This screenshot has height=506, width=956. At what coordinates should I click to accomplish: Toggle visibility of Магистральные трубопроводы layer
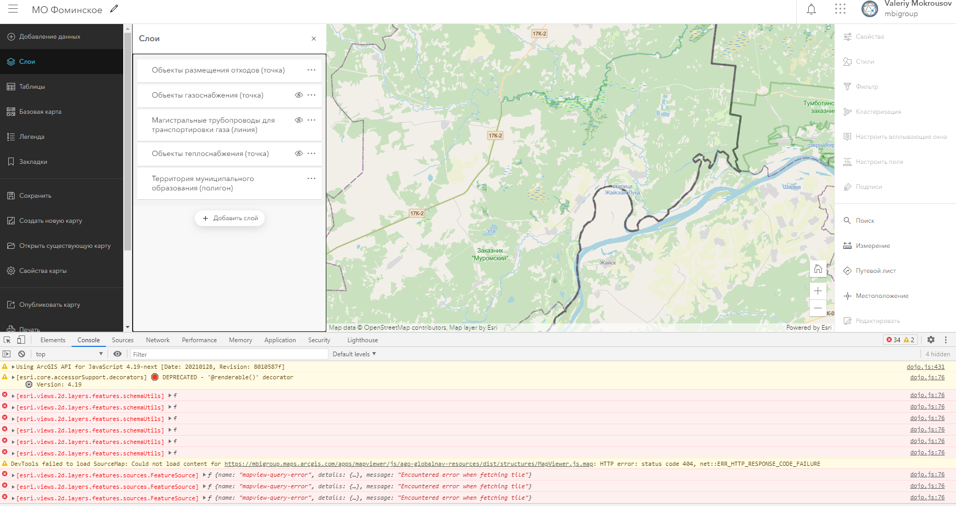[299, 120]
